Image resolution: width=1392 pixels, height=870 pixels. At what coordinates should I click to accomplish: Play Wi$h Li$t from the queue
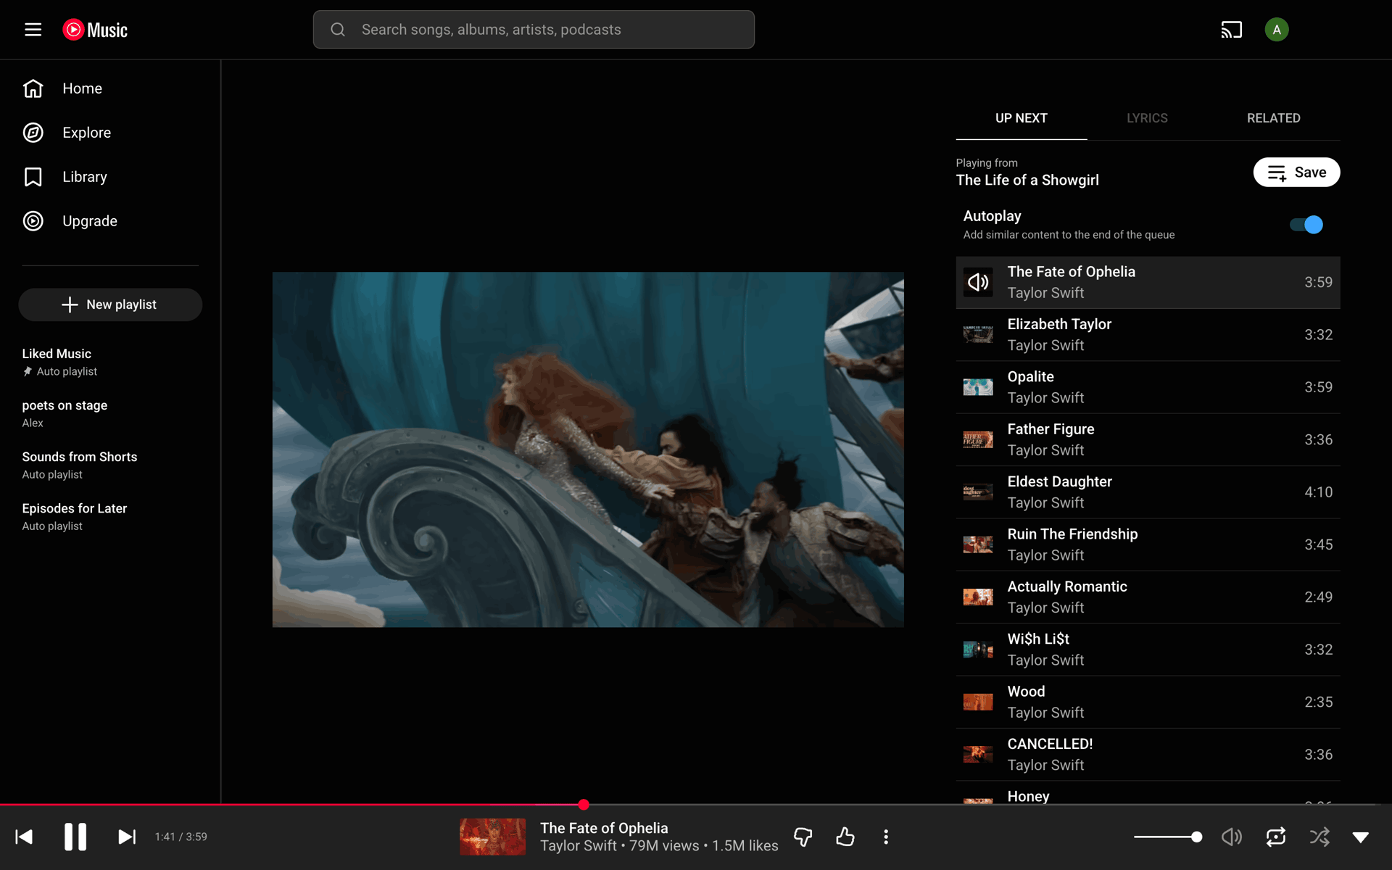pyautogui.click(x=1148, y=650)
